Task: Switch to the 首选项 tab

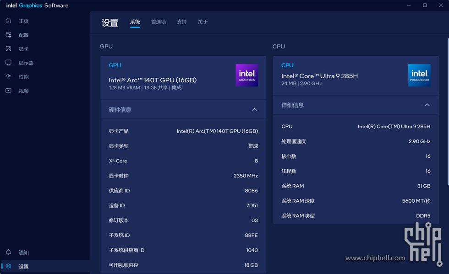Action: click(x=159, y=22)
